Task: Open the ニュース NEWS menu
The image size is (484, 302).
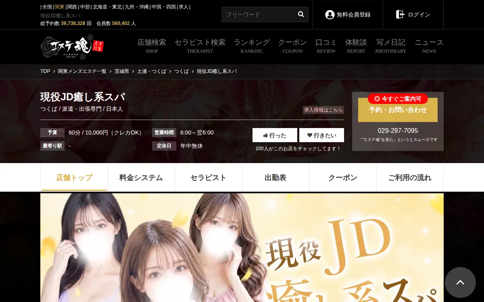Action: pos(429,46)
